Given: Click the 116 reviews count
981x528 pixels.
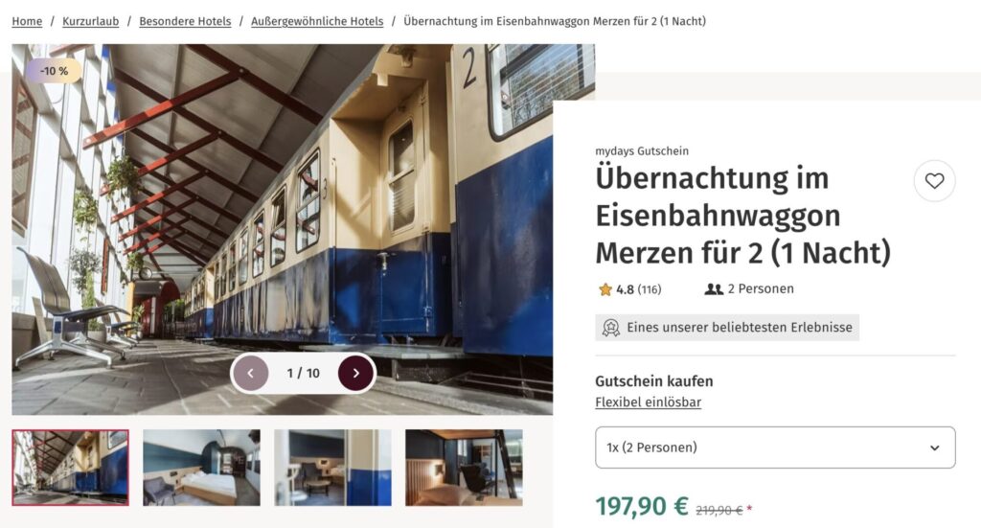Looking at the screenshot, I should (650, 289).
